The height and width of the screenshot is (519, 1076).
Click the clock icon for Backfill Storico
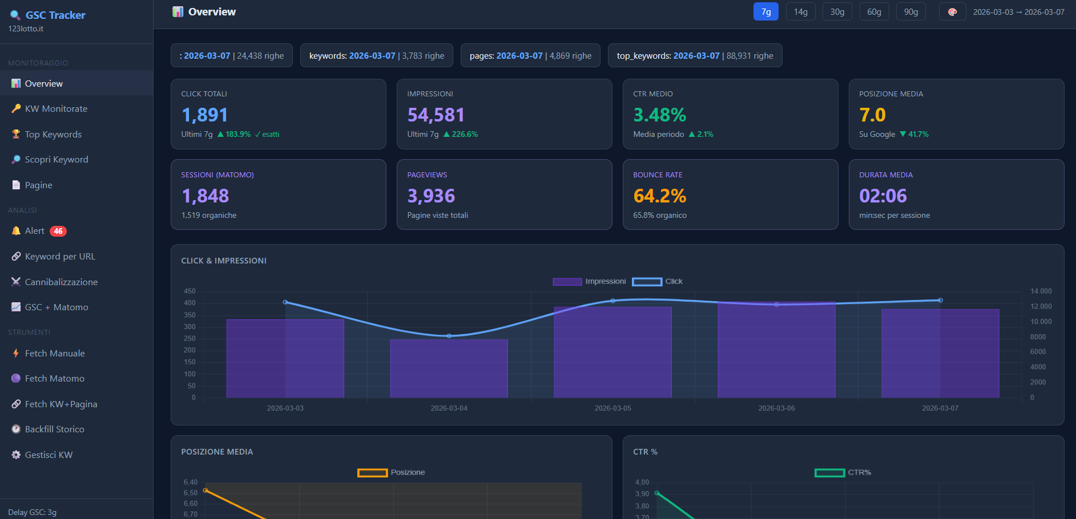16,429
